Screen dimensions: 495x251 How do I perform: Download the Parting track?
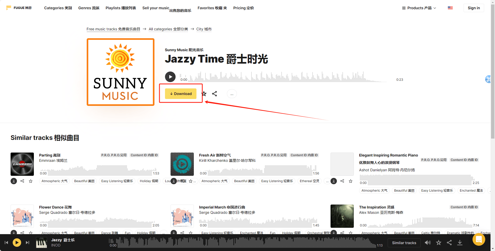pyautogui.click(x=14, y=181)
